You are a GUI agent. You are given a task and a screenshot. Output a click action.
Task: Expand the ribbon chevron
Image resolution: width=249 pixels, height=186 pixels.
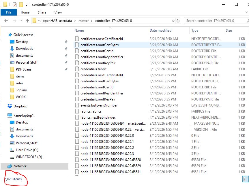(246, 12)
